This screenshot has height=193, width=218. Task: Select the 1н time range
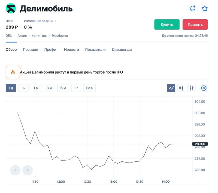(x=23, y=88)
